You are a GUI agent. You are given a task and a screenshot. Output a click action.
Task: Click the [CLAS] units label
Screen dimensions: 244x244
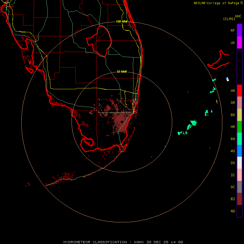click(229, 19)
